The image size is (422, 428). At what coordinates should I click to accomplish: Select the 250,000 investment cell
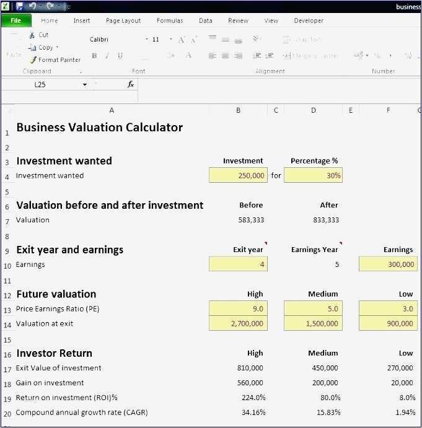point(238,175)
